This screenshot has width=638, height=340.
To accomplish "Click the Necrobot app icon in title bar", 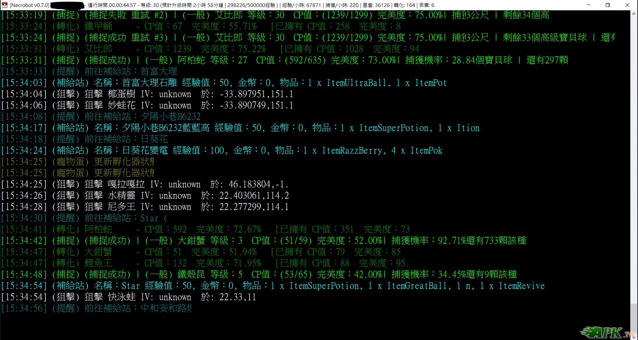I will [5, 5].
